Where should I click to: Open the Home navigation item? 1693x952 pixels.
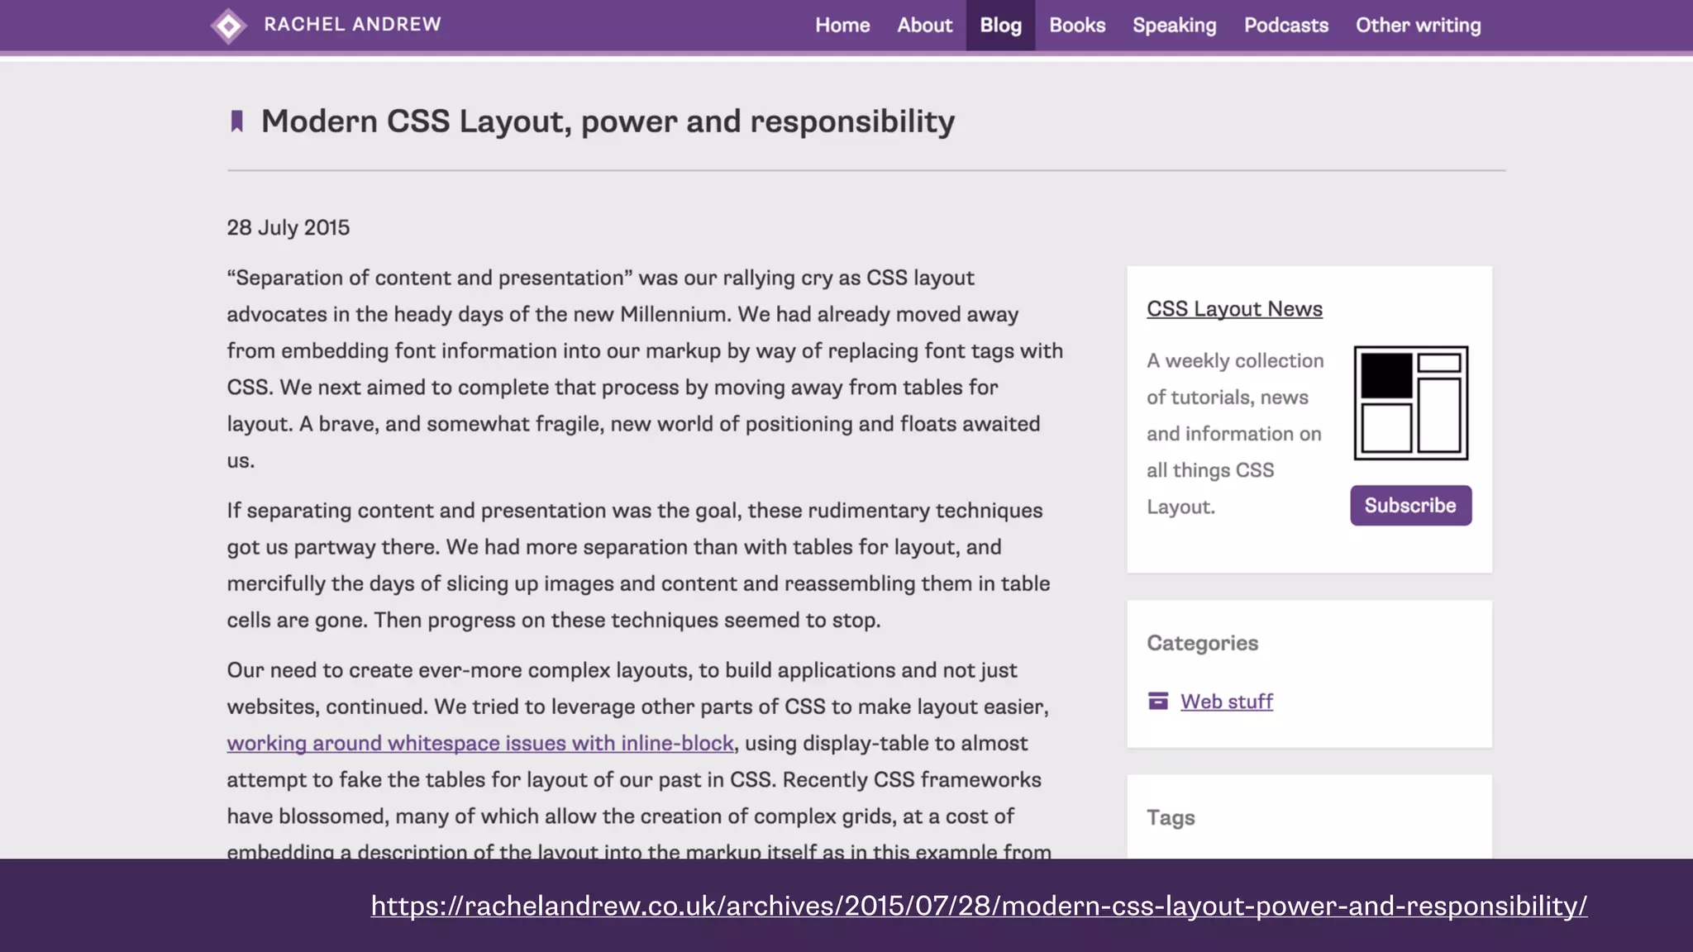pos(842,26)
